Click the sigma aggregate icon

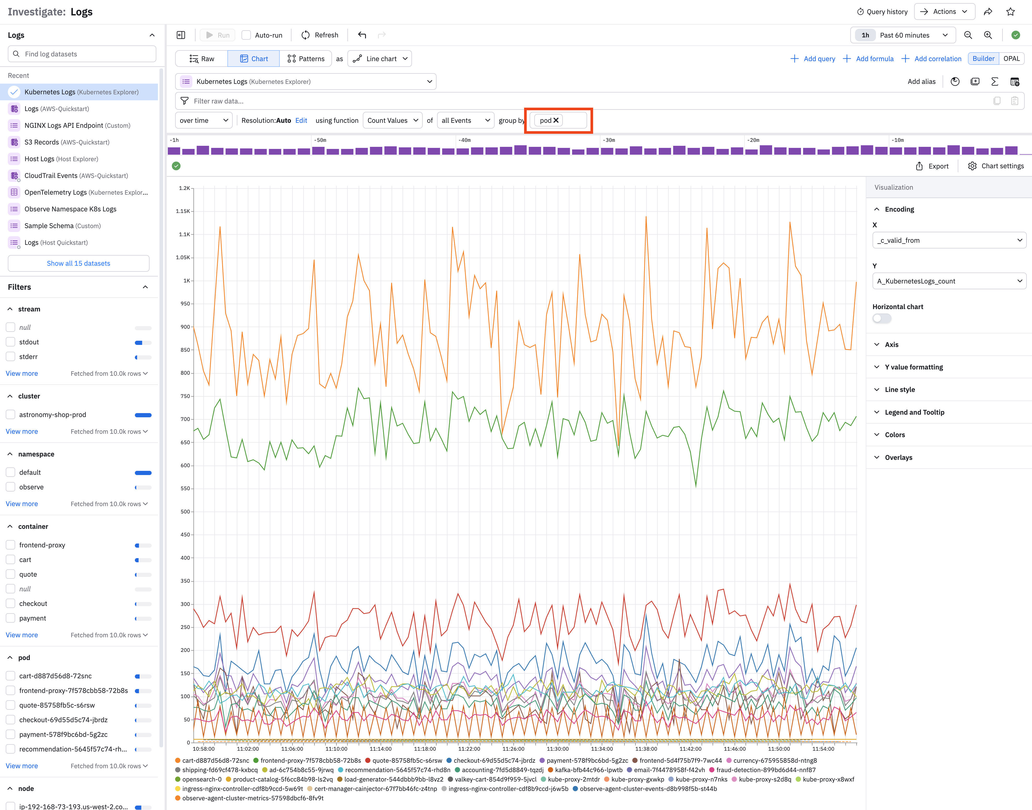click(x=995, y=82)
